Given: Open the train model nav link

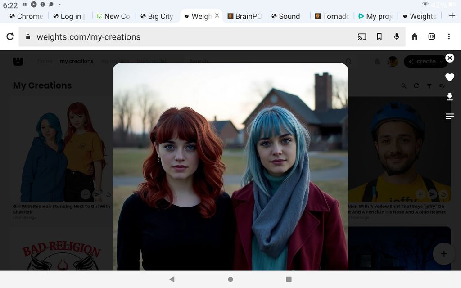Looking at the screenshot, I should tap(151, 61).
